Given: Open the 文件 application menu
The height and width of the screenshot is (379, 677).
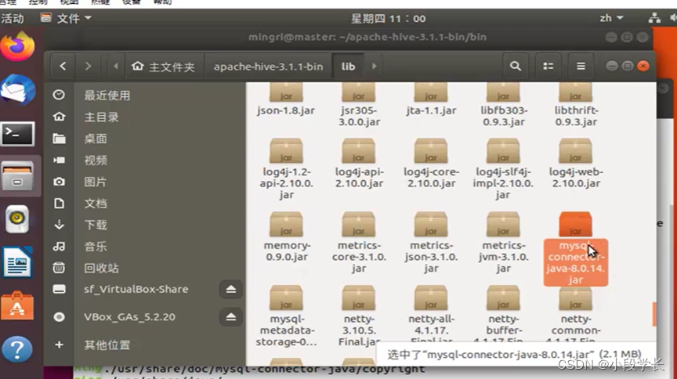Looking at the screenshot, I should (x=66, y=18).
